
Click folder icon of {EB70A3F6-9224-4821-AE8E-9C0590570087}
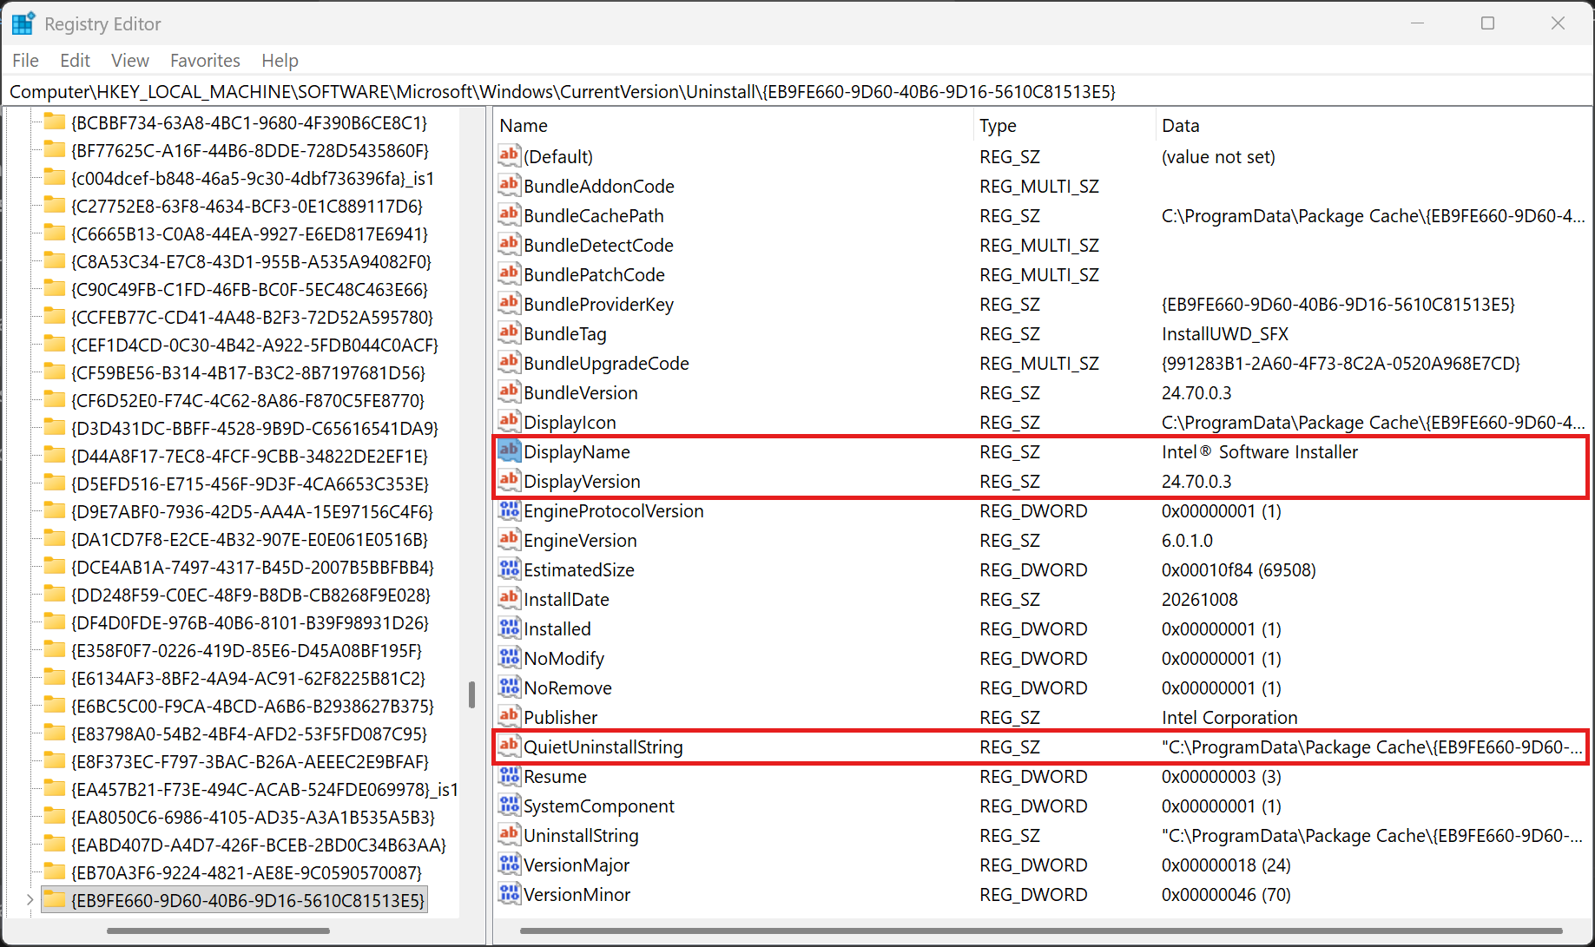click(55, 872)
